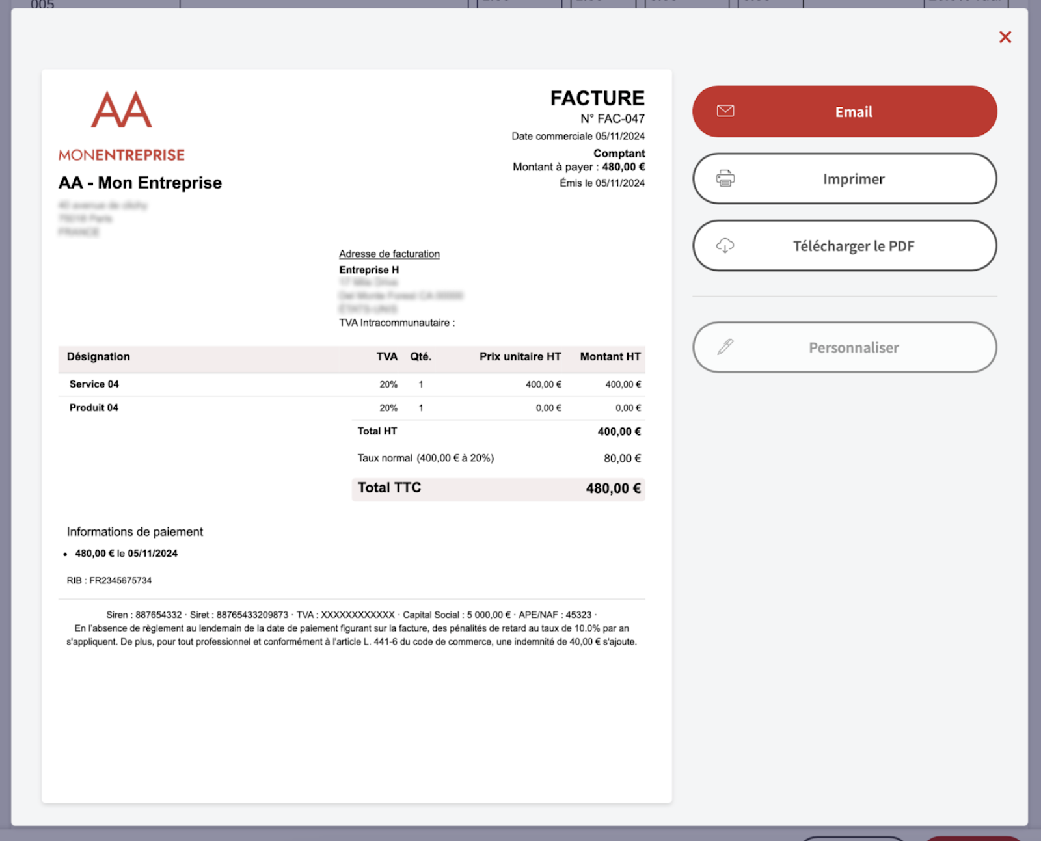
Task: Click the 'Adresse de facturation' underlined label
Action: point(389,254)
